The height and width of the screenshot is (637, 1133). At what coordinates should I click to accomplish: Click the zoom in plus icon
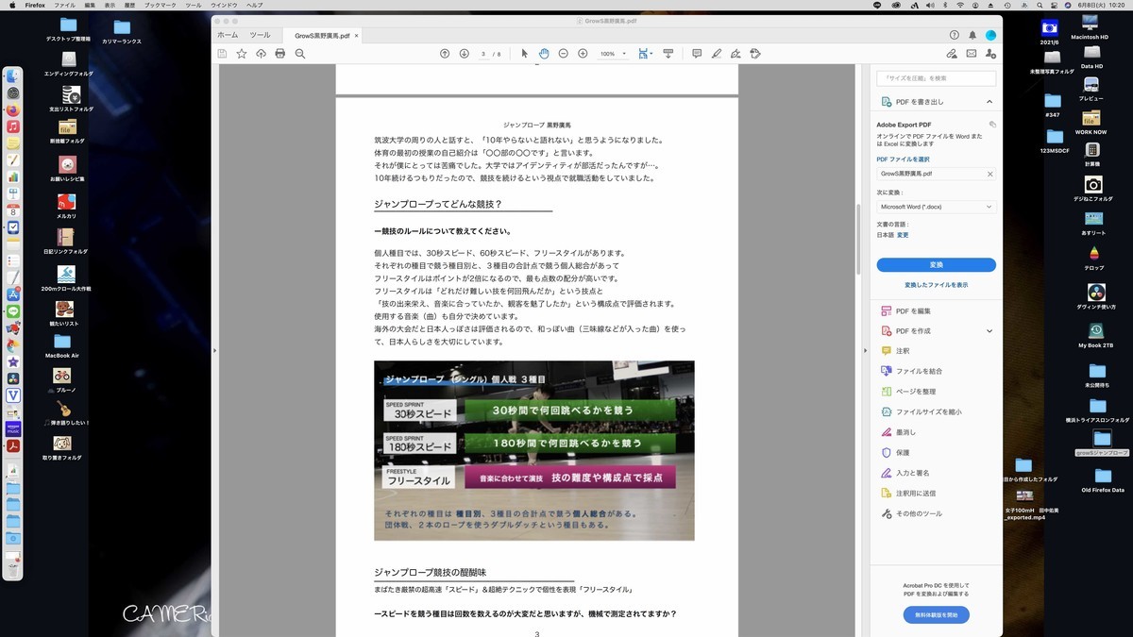pyautogui.click(x=583, y=54)
